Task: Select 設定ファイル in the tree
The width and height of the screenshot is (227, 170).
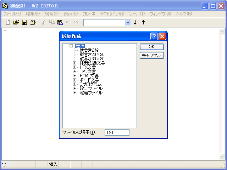Action: click(x=91, y=88)
